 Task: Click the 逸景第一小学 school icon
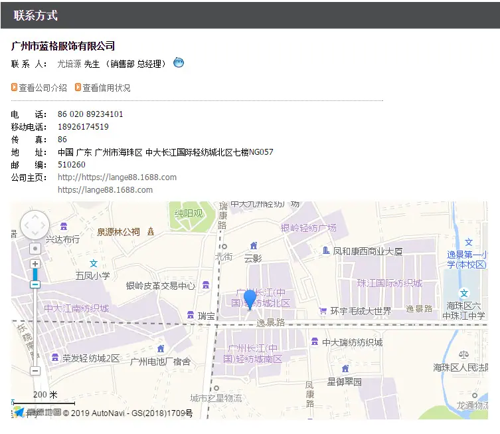[468, 242]
